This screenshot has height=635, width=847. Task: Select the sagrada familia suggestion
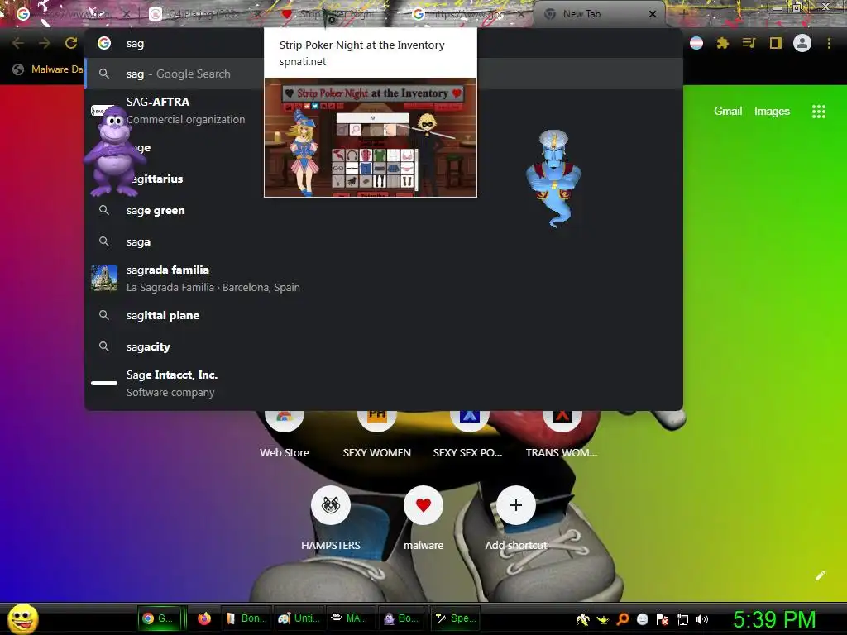pos(384,278)
